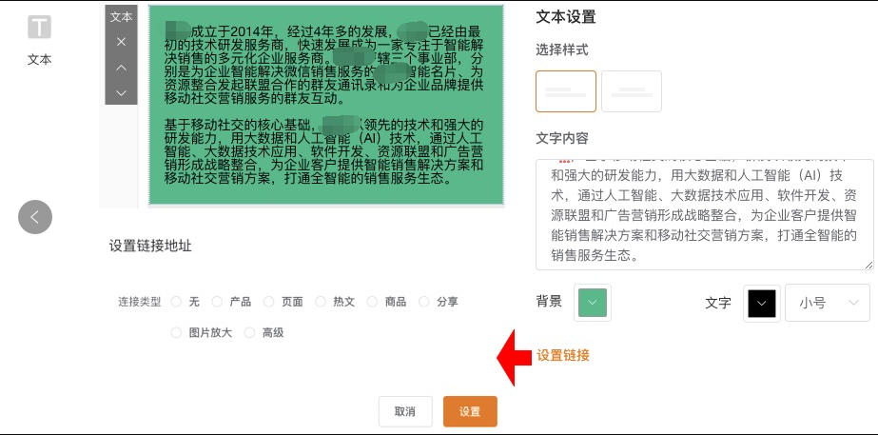The width and height of the screenshot is (878, 435).
Task: Select the first text style thumbnail
Action: point(566,91)
